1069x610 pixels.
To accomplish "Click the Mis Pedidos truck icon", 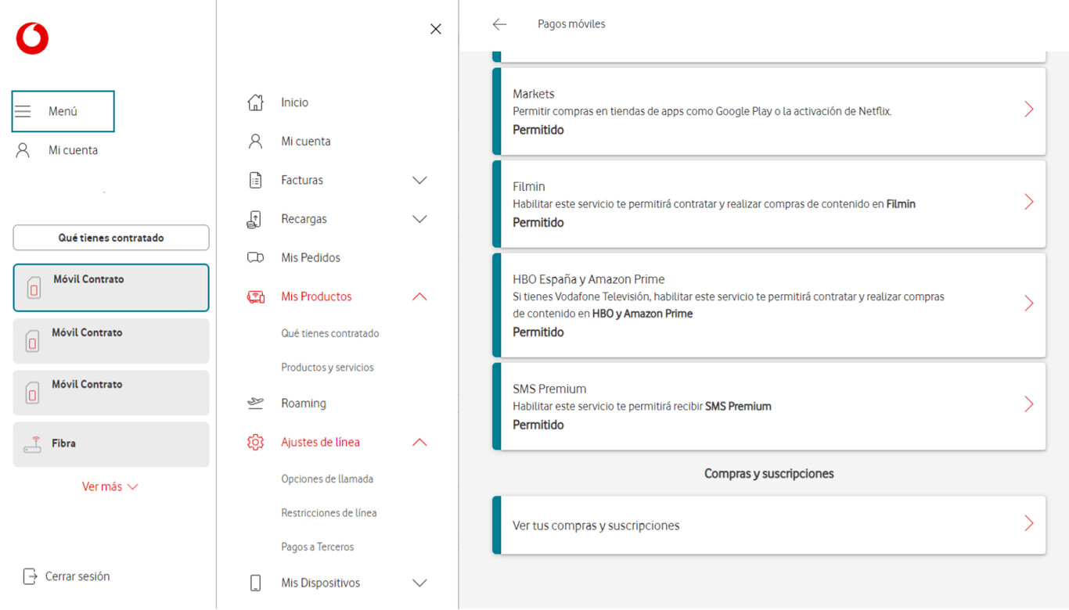I will coord(255,257).
